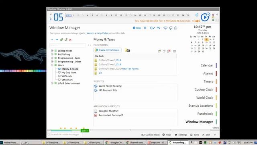Viewport: 257px width, 145px height.
Task: Click the folder browse icon next to Create All File Folders
Action: (x=127, y=50)
